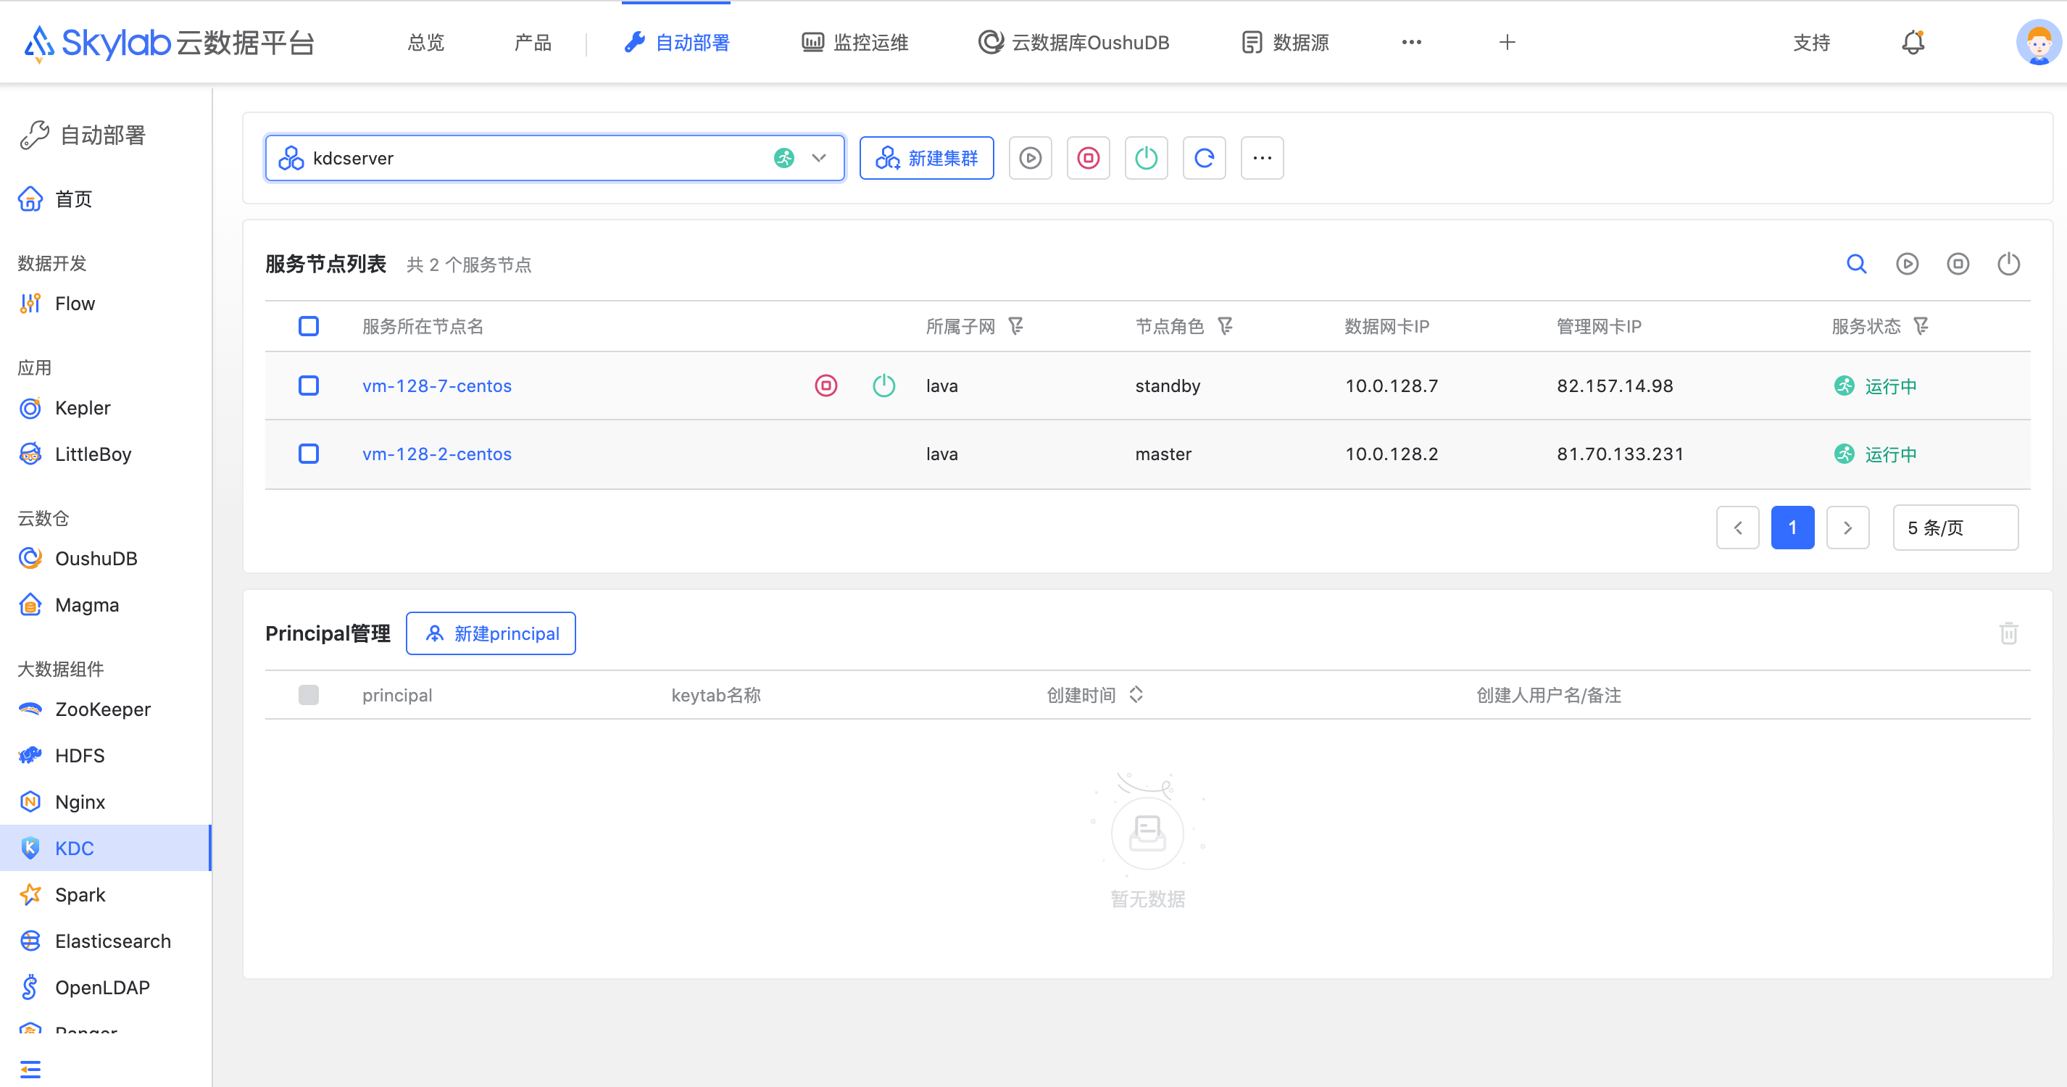Filter by service status column icon
This screenshot has height=1087, width=2067.
pos(1920,327)
